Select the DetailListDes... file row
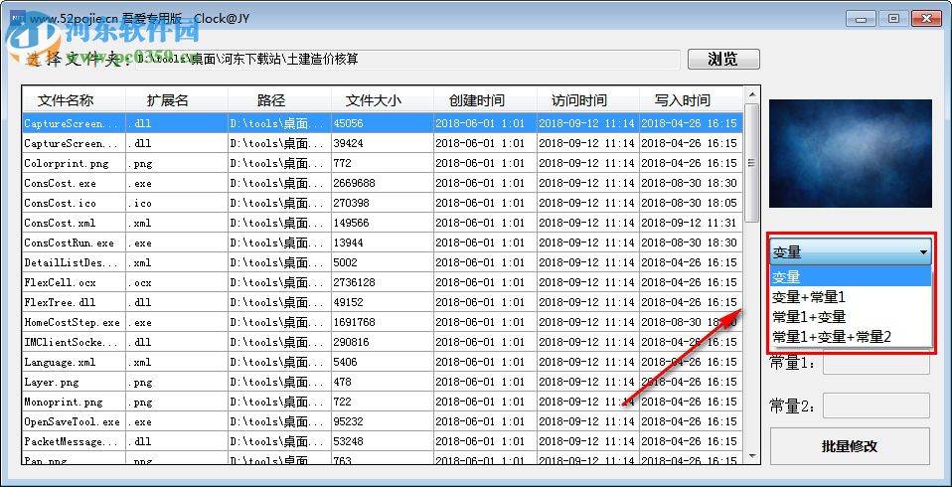Viewport: 952px width, 487px height. 383,262
